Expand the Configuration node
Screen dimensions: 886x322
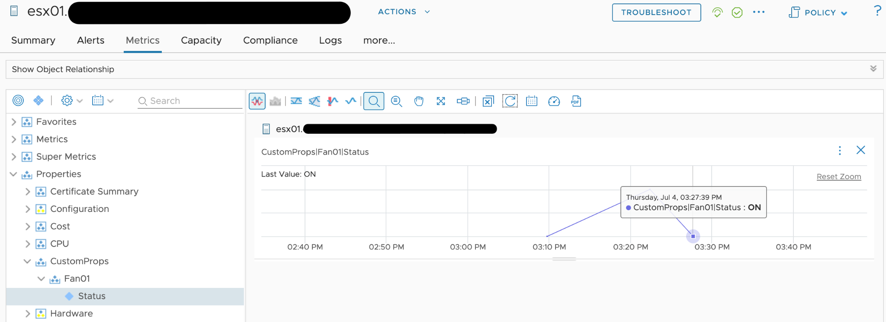pos(28,209)
